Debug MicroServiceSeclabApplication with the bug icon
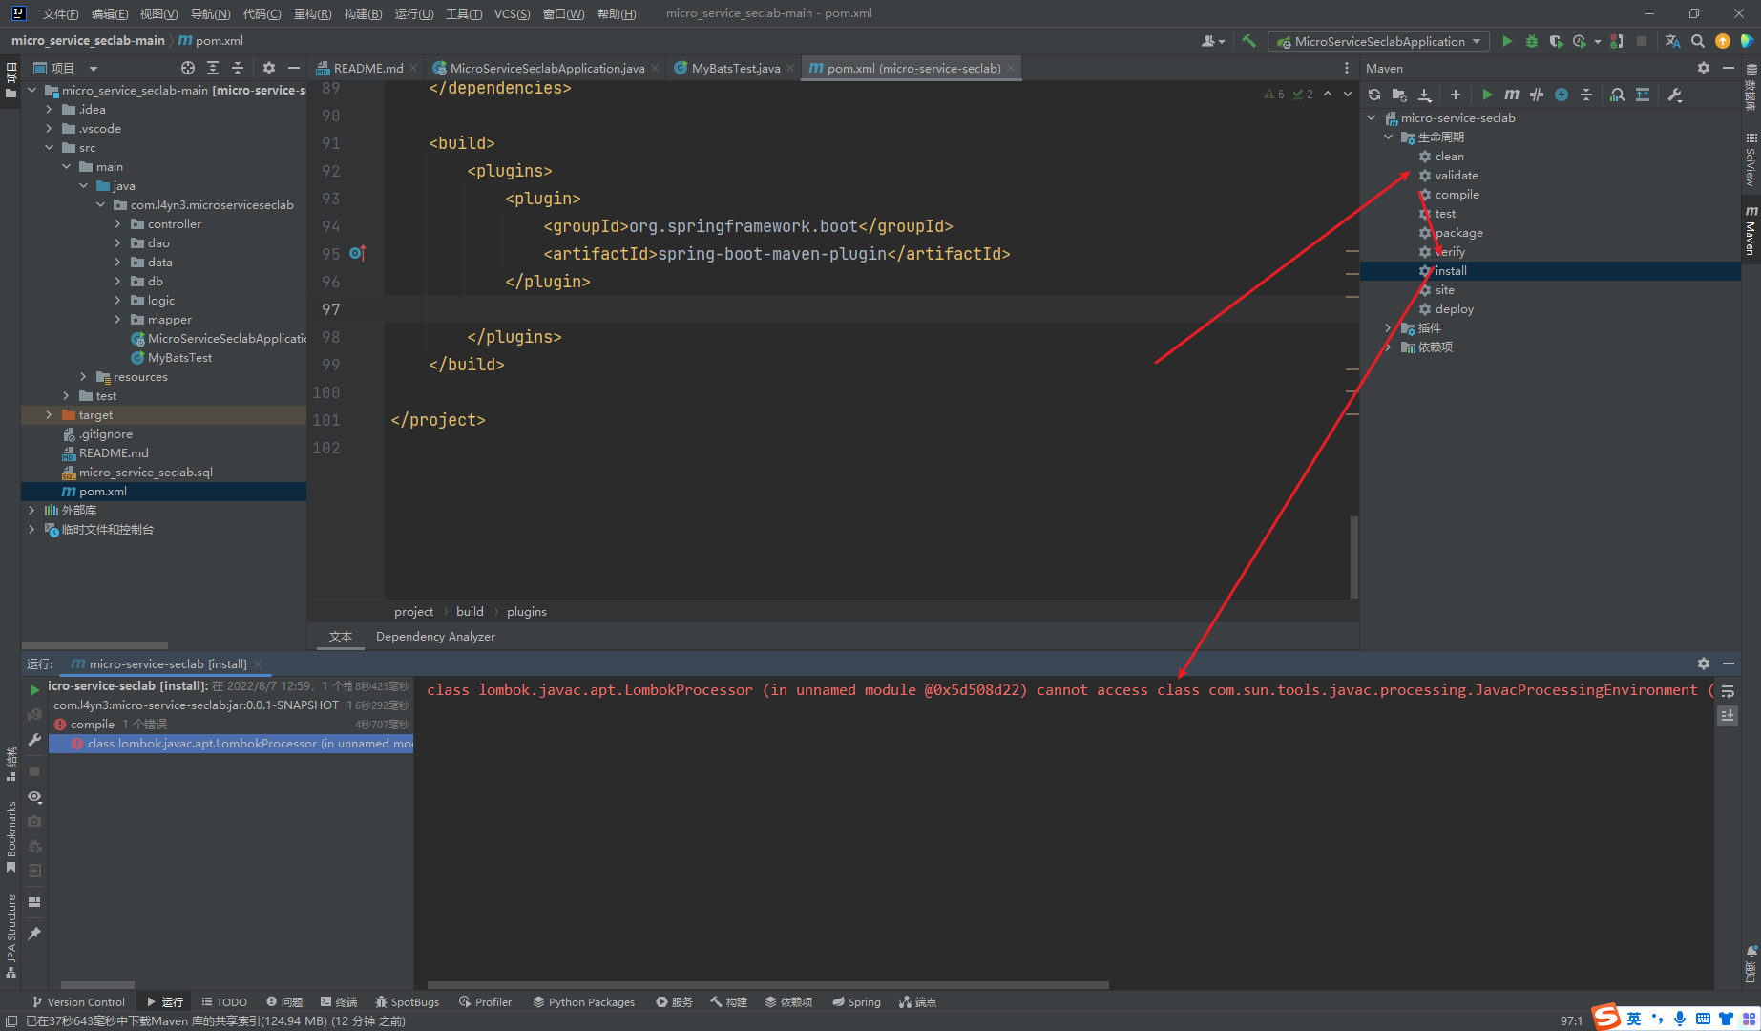 (1532, 41)
